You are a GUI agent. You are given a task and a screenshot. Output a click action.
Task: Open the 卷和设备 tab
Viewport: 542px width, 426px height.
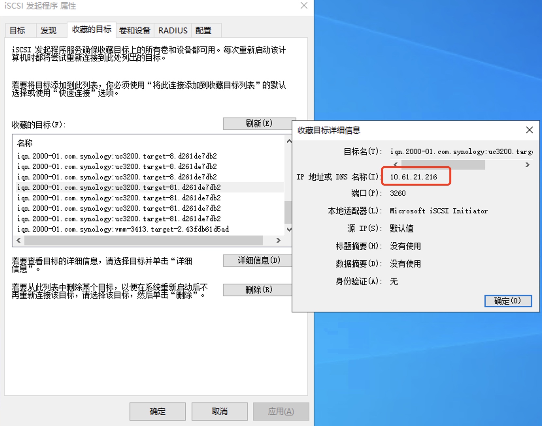point(135,30)
